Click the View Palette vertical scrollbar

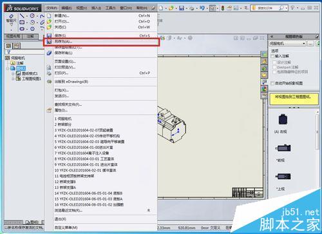pos(317,132)
